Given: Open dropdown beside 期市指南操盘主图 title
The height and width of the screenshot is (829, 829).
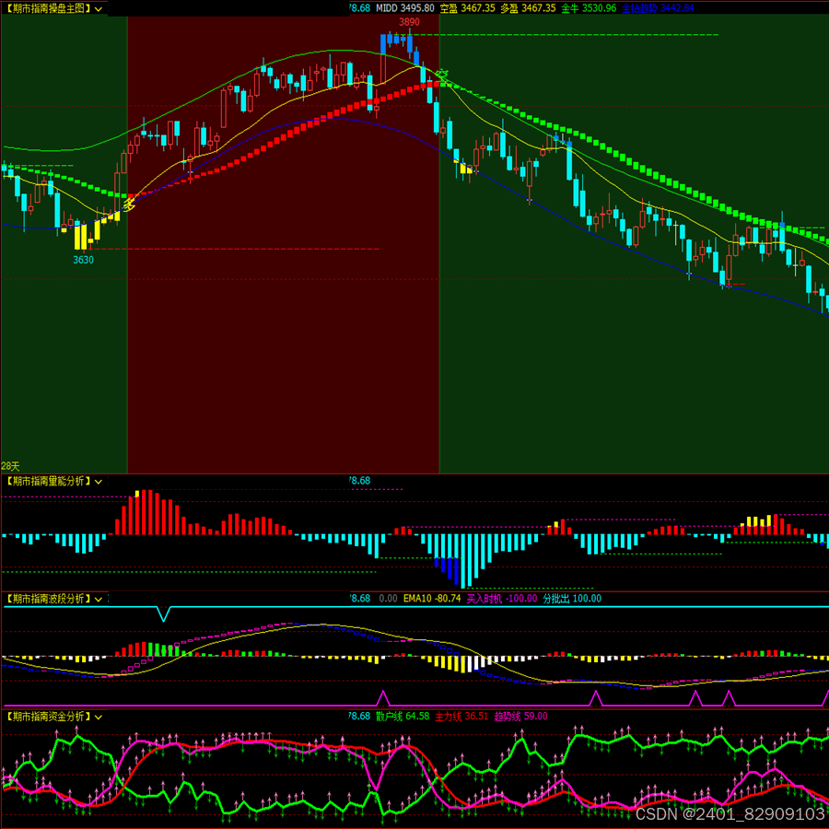Looking at the screenshot, I should coord(99,9).
